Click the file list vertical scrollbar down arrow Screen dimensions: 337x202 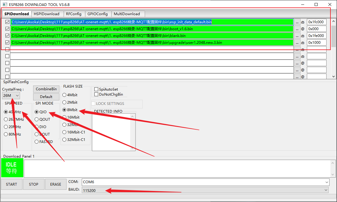333,76
